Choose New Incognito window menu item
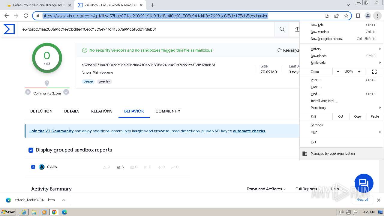 pos(342,39)
